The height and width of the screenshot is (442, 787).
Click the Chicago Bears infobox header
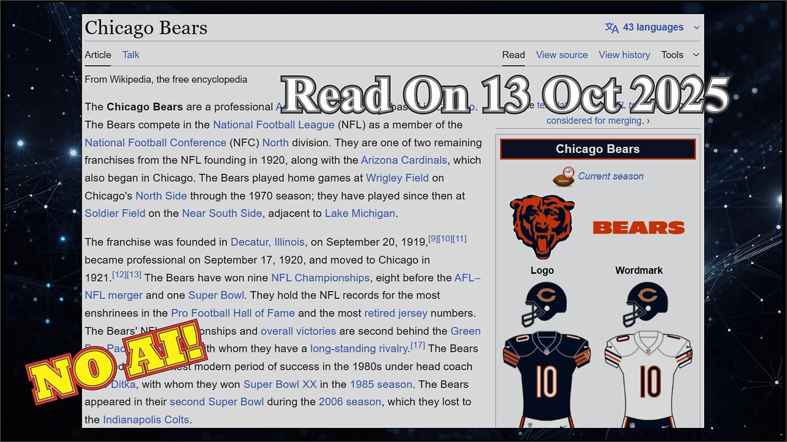[x=598, y=149]
